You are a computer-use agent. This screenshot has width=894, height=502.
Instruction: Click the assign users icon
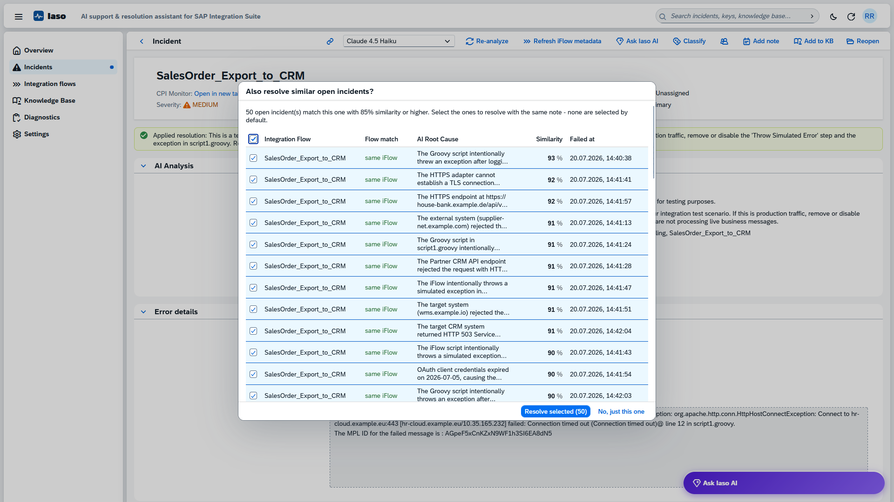point(724,41)
